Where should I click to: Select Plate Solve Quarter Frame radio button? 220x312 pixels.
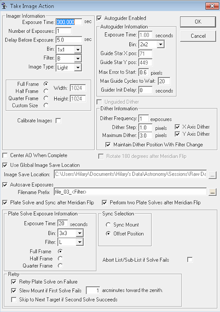(60, 266)
